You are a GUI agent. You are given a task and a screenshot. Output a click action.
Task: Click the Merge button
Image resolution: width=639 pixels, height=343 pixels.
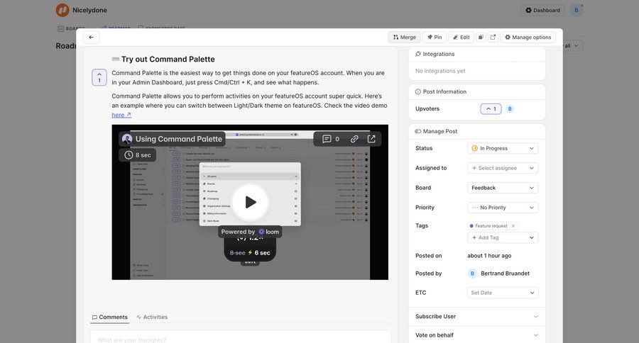click(404, 37)
